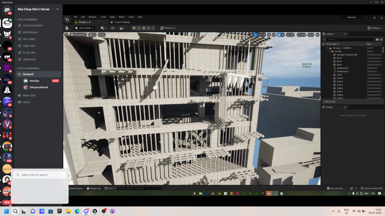Toggle world/local coordinate system globe icon
Viewport: 385px width, 216px height.
pos(269,35)
